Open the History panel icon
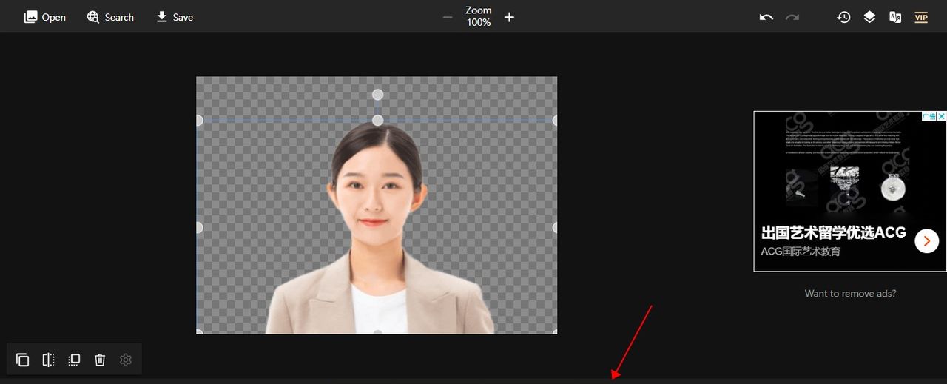947x384 pixels. pyautogui.click(x=843, y=17)
